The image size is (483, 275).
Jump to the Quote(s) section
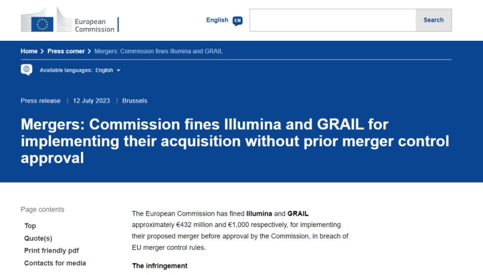coord(38,238)
